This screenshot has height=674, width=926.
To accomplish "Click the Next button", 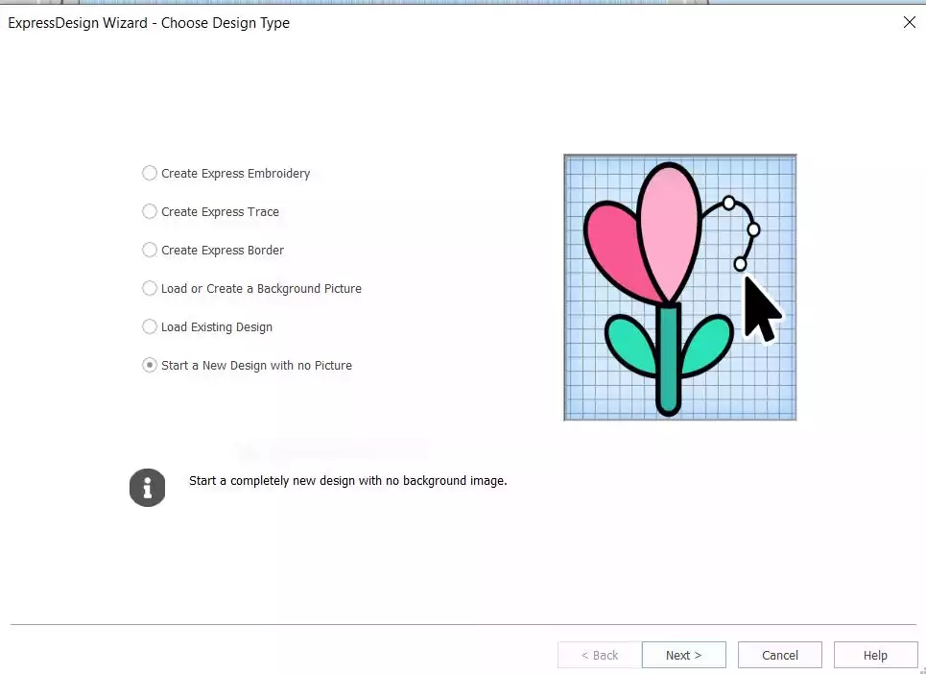I will tap(684, 655).
